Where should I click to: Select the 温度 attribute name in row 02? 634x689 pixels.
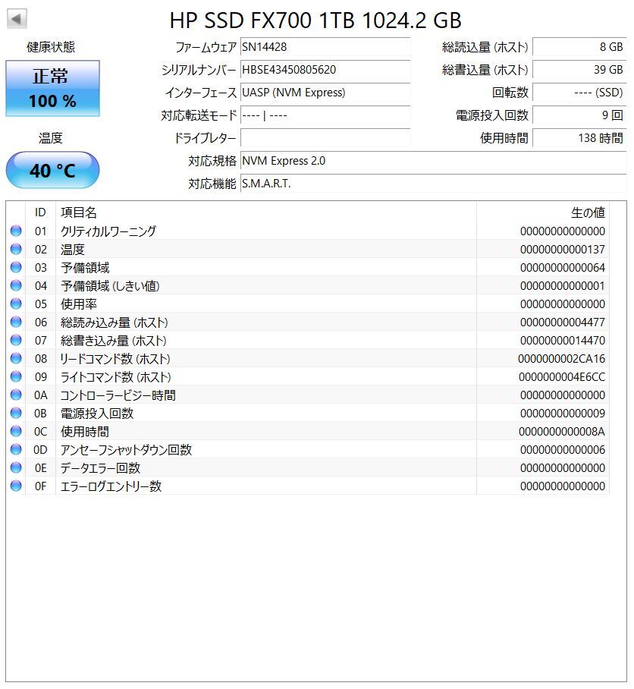(x=73, y=249)
